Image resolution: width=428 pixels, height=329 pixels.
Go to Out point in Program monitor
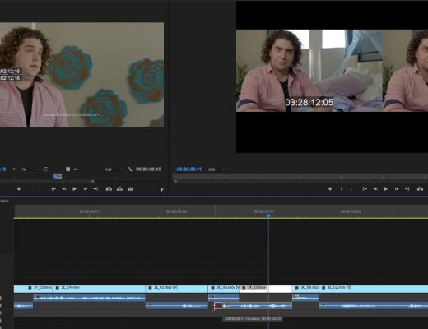pos(407,188)
